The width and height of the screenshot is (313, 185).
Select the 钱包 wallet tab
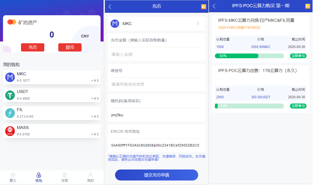click(x=39, y=177)
